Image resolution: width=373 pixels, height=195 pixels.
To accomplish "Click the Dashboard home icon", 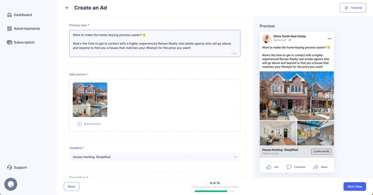I will point(9,15).
